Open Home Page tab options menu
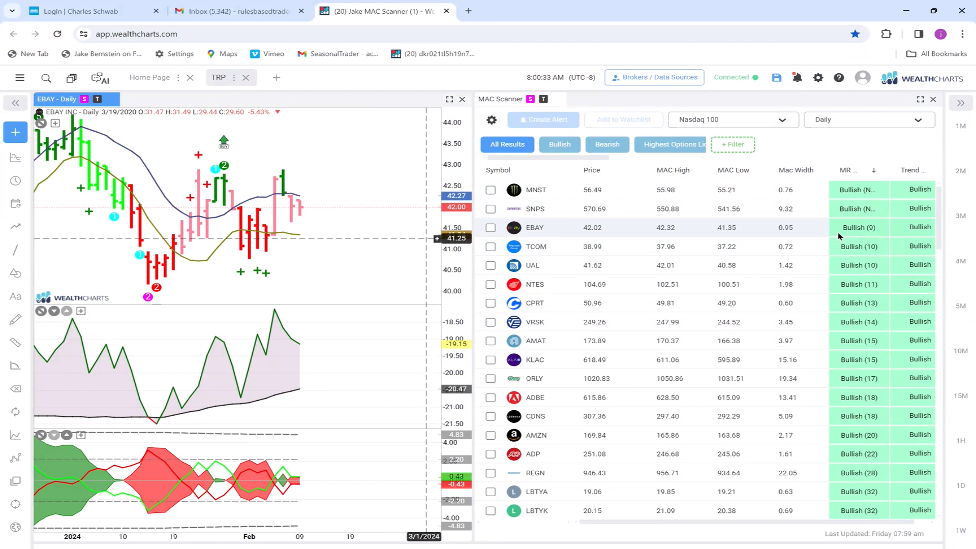Screen dimensions: 976x549 point(178,78)
